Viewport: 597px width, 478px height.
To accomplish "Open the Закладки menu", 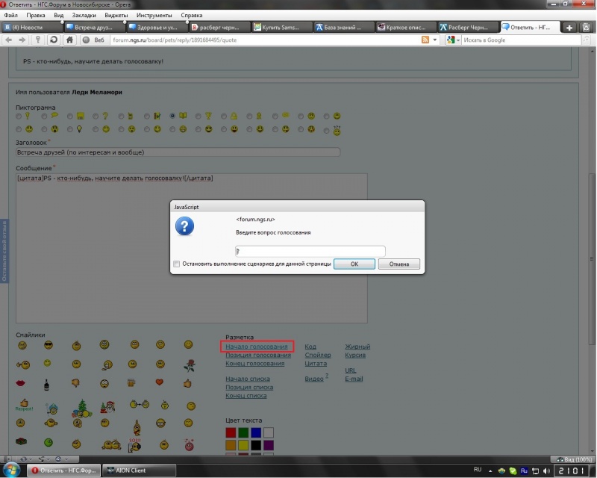I will pos(84,15).
